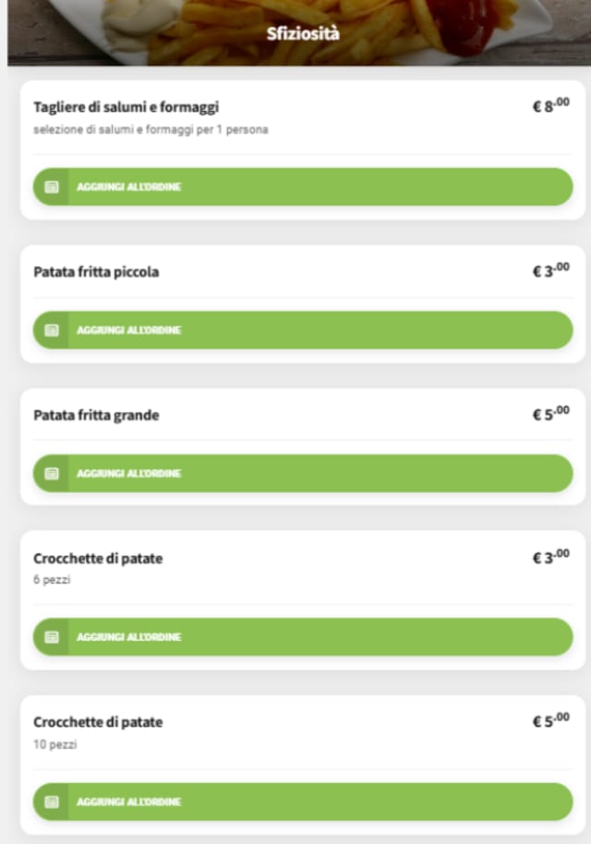Click the € 5.00 price for Patata fritta grande

tap(550, 414)
